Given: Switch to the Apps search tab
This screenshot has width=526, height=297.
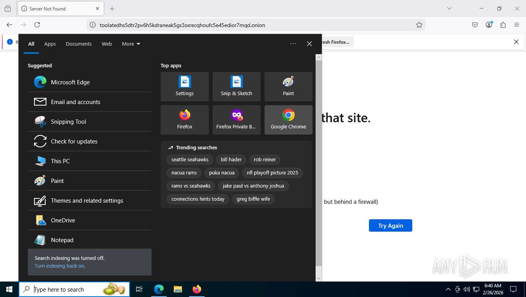Looking at the screenshot, I should pyautogui.click(x=50, y=44).
